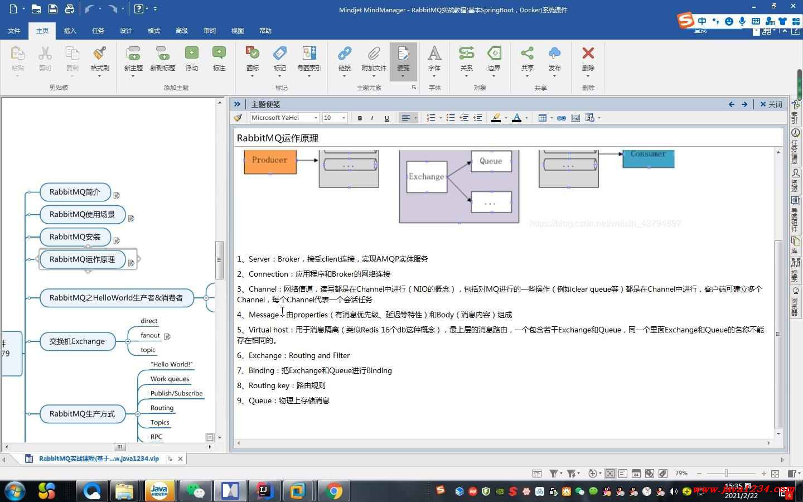Image resolution: width=803 pixels, height=502 pixels.
Task: Increase indent in the notes toolbar
Action: (477, 118)
